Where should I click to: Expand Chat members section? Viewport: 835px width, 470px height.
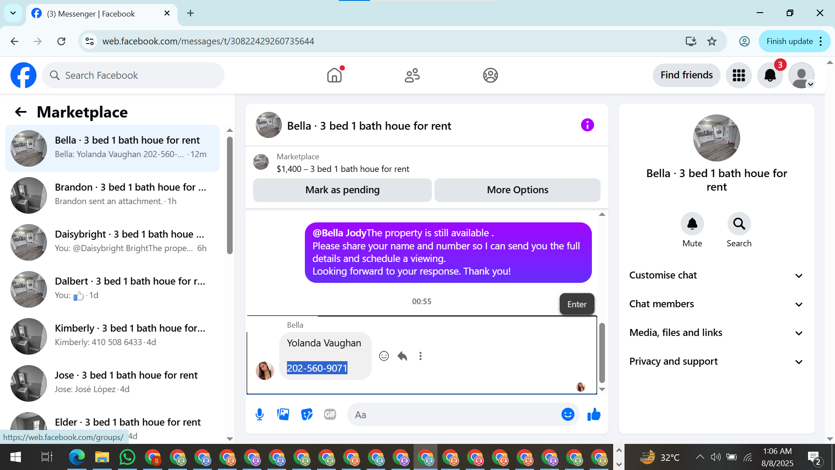(x=716, y=304)
